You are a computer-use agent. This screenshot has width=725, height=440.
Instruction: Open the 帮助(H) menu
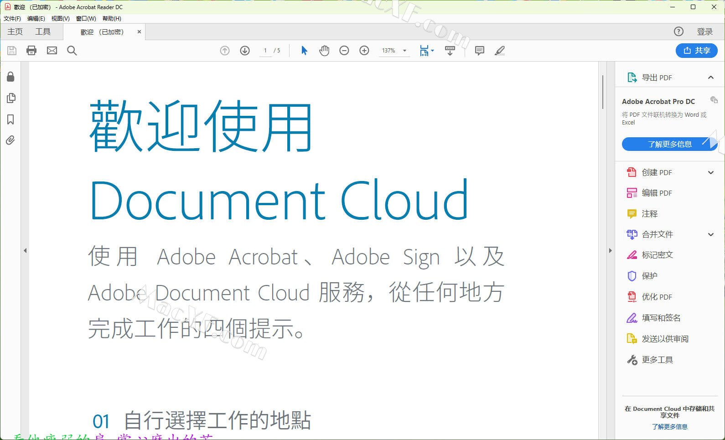coord(112,19)
